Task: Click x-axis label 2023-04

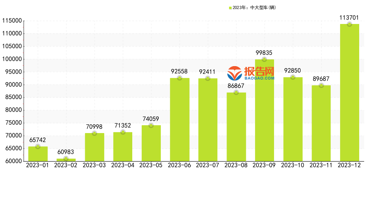Action: click(x=123, y=165)
